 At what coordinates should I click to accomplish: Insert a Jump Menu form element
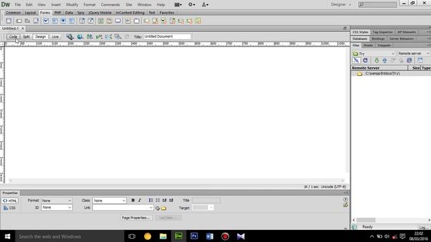[x=91, y=21]
